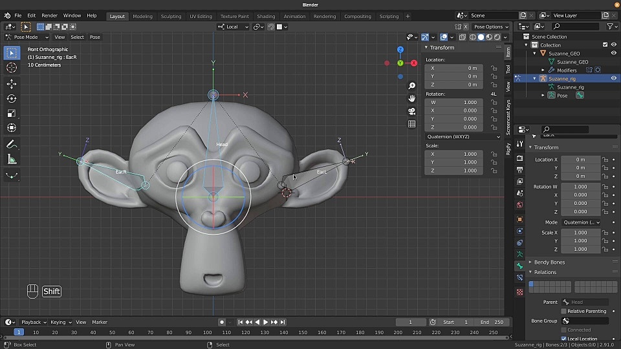This screenshot has width=621, height=349.
Task: Activate the Rotate tool
Action: pyautogui.click(x=12, y=98)
